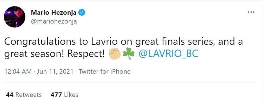Open the Mario Hezonja display name

pyautogui.click(x=54, y=12)
